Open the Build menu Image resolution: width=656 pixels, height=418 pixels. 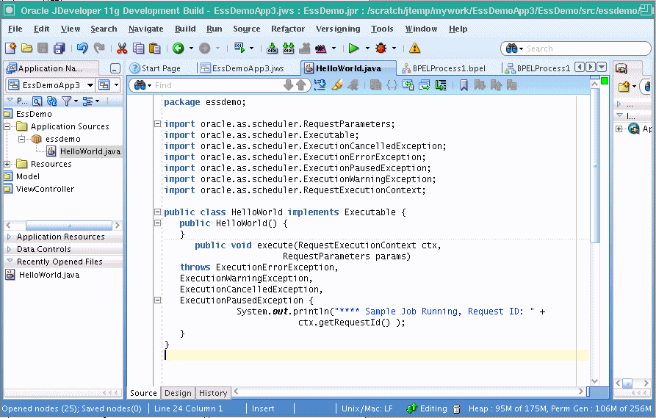point(185,29)
